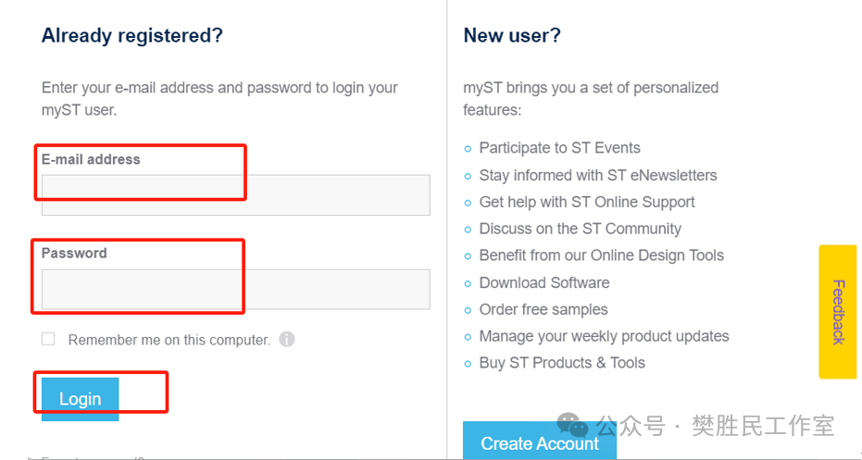This screenshot has height=460, width=862.
Task: Focus the Password input box
Action: click(x=236, y=289)
